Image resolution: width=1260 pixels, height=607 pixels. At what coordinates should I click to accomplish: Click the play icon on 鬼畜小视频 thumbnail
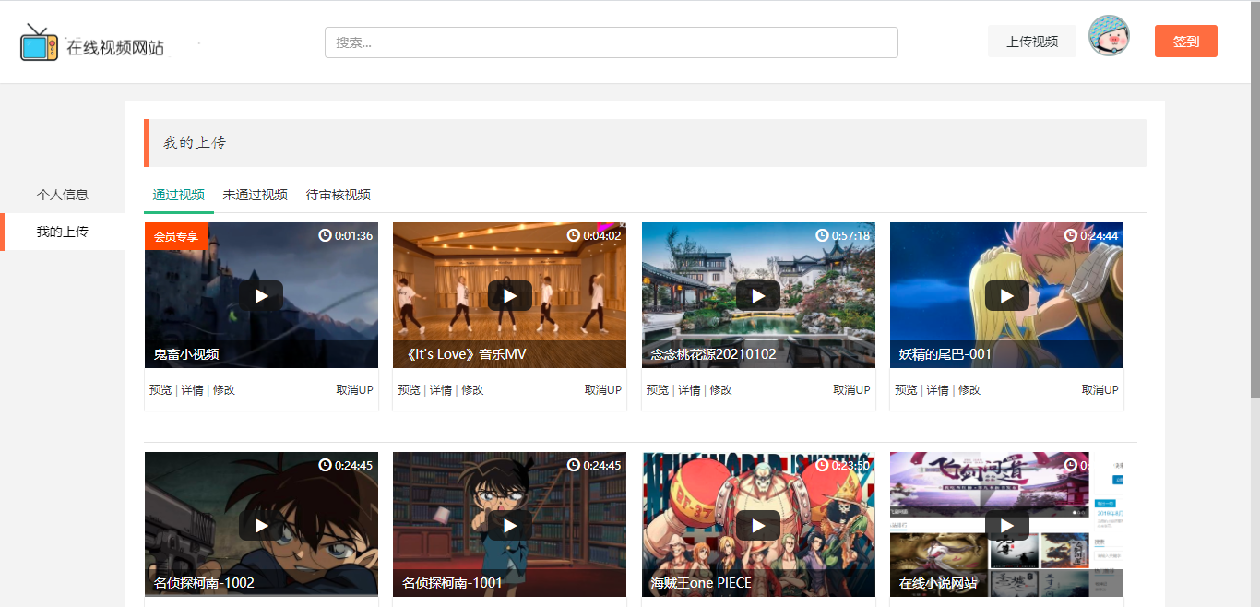[x=261, y=295]
